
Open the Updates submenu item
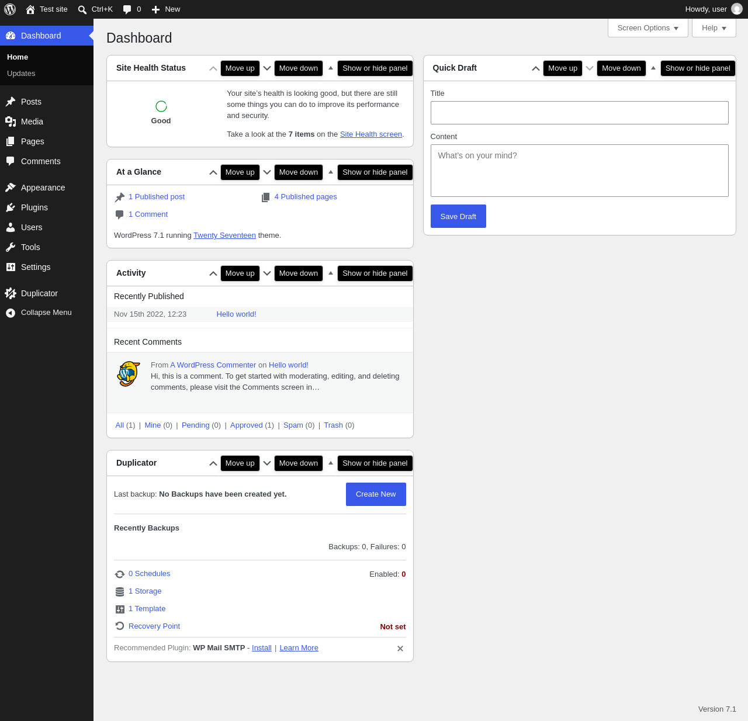pyautogui.click(x=21, y=74)
